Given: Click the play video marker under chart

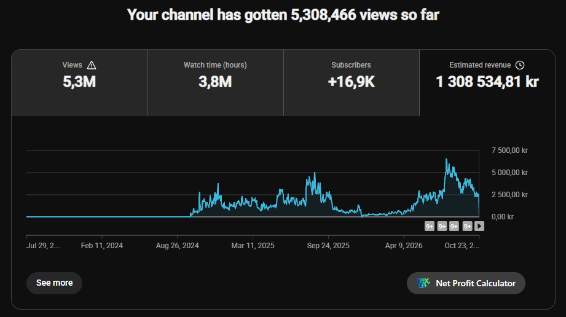Looking at the screenshot, I should [479, 226].
